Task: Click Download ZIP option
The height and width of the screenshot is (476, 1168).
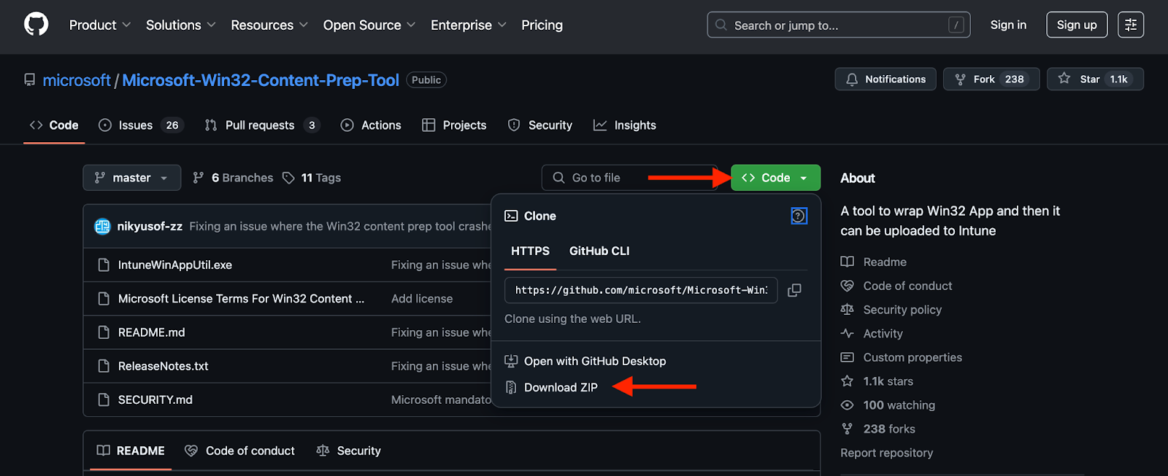Action: point(561,387)
